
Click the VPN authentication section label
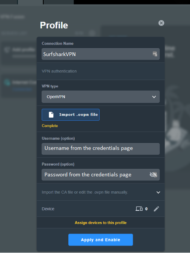click(x=59, y=71)
